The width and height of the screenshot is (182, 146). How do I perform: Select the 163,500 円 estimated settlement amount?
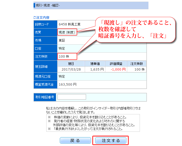[x=68, y=85]
